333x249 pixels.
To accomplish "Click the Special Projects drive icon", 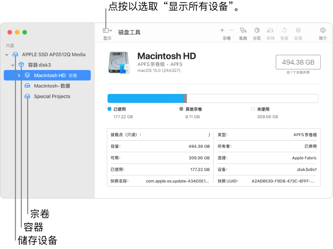I will tap(27, 96).
